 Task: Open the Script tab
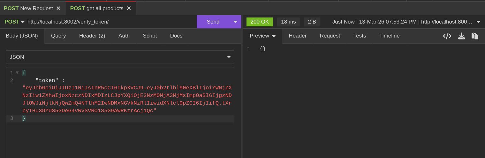(150, 36)
